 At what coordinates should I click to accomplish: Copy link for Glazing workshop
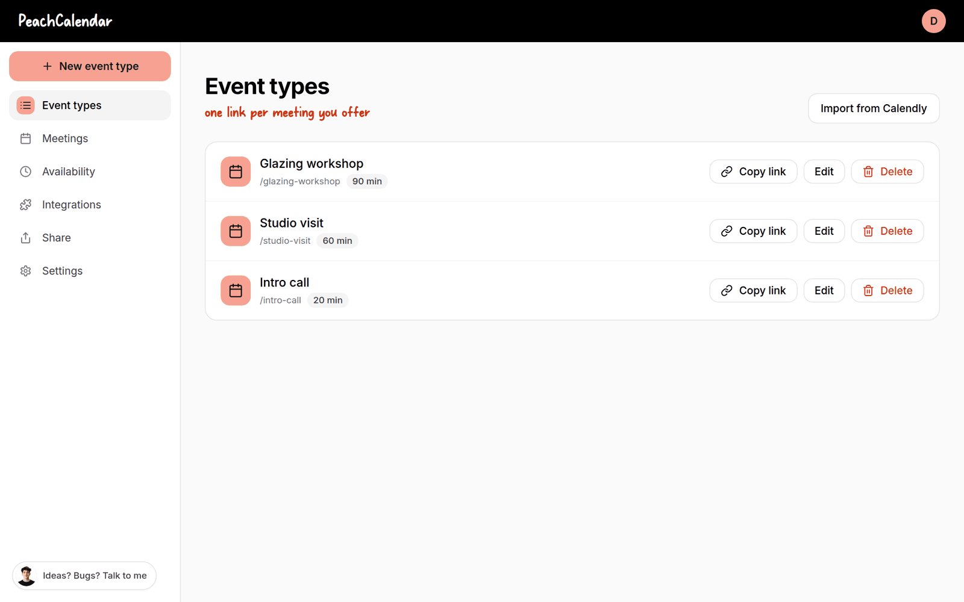coord(753,172)
